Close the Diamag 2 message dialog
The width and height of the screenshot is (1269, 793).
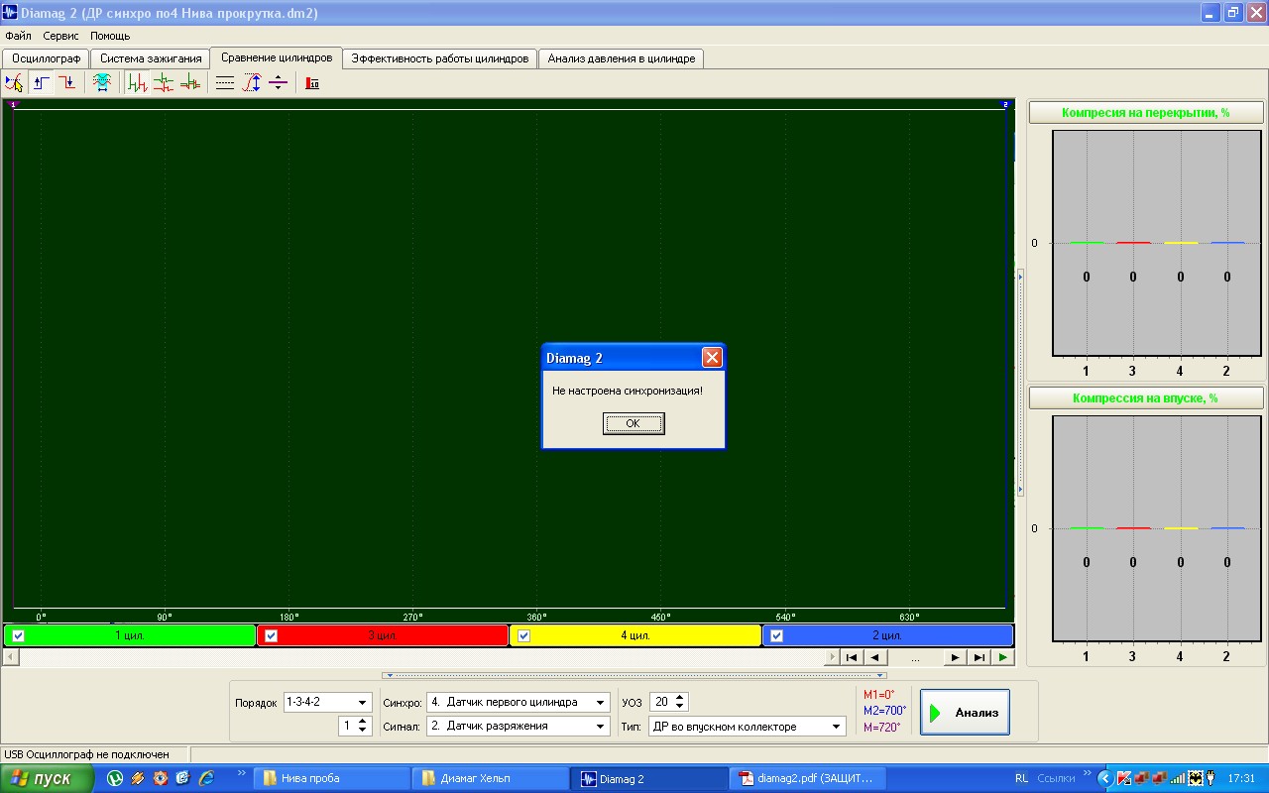click(712, 358)
